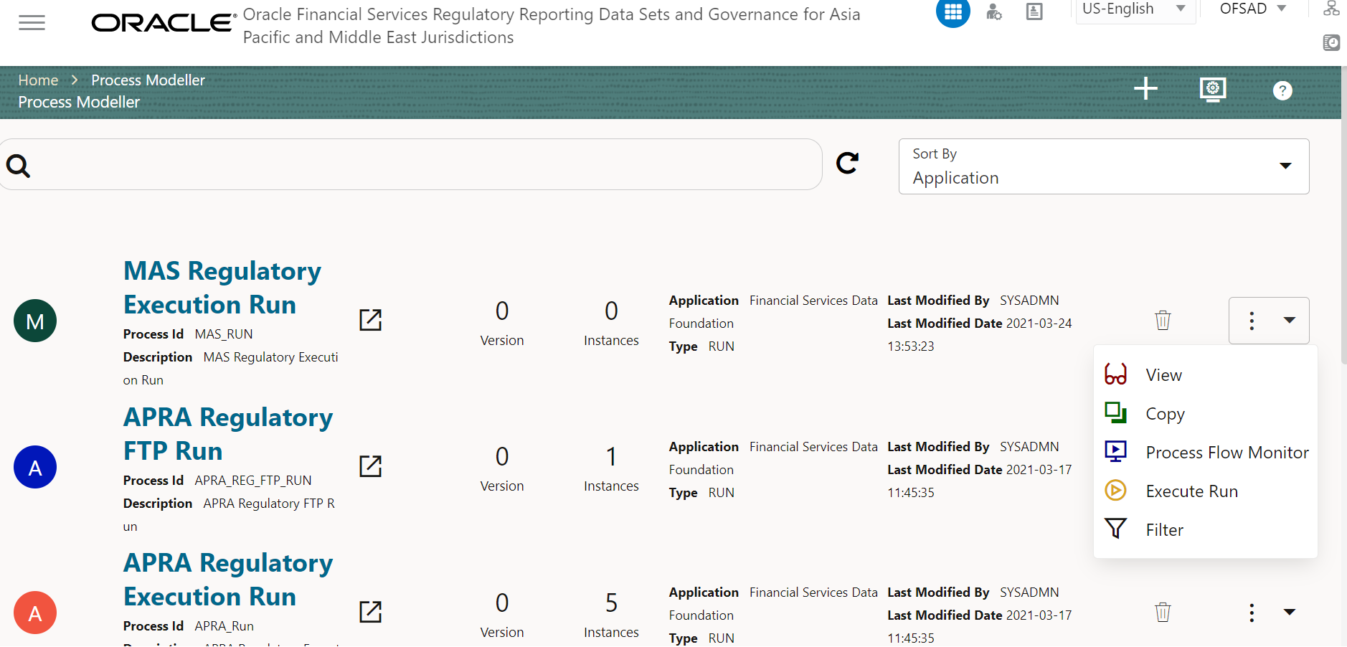
Task: Expand the Sort By dropdown
Action: pos(1285,166)
